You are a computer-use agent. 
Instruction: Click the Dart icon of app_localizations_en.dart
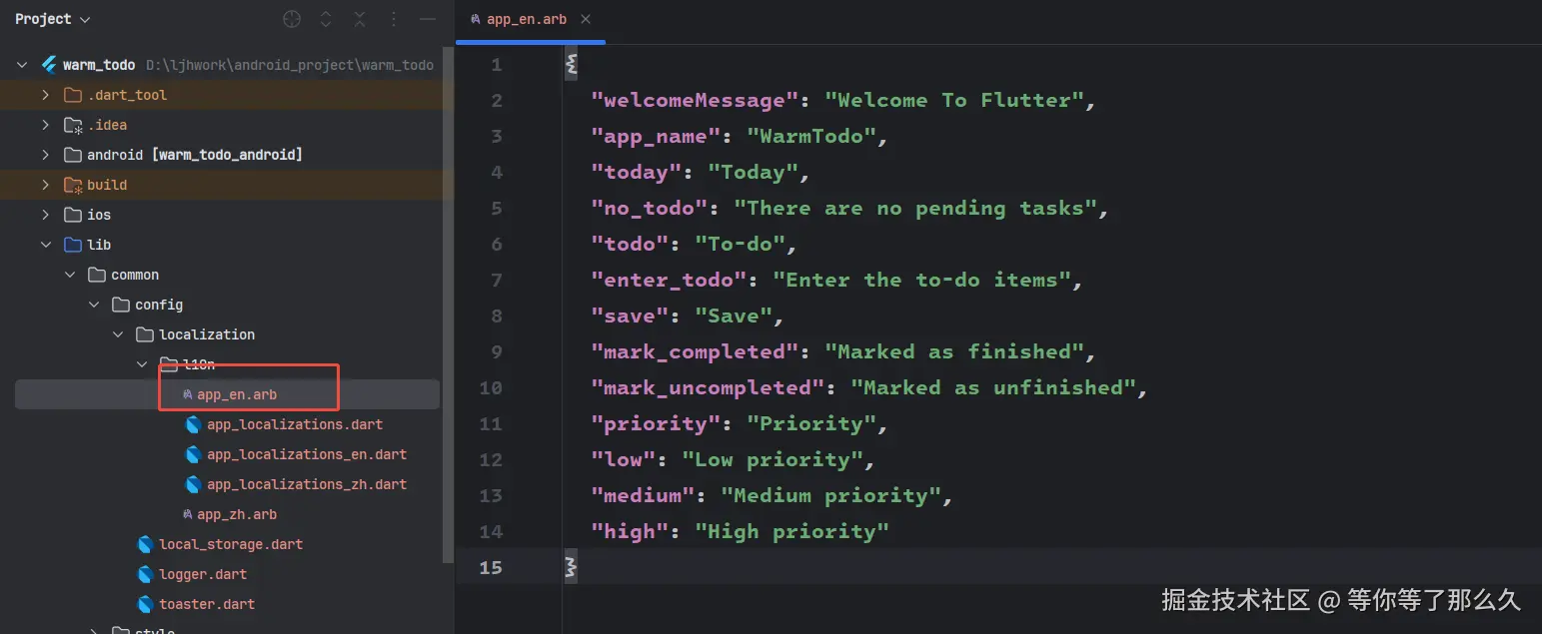194,454
